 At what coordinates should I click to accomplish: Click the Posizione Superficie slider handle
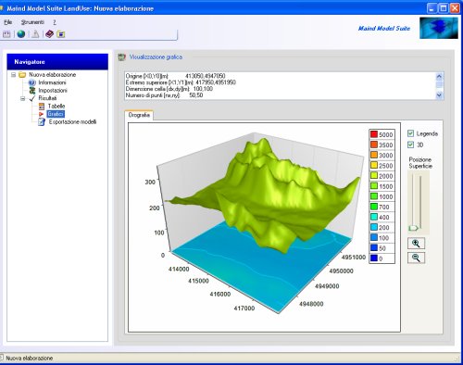pos(413,228)
